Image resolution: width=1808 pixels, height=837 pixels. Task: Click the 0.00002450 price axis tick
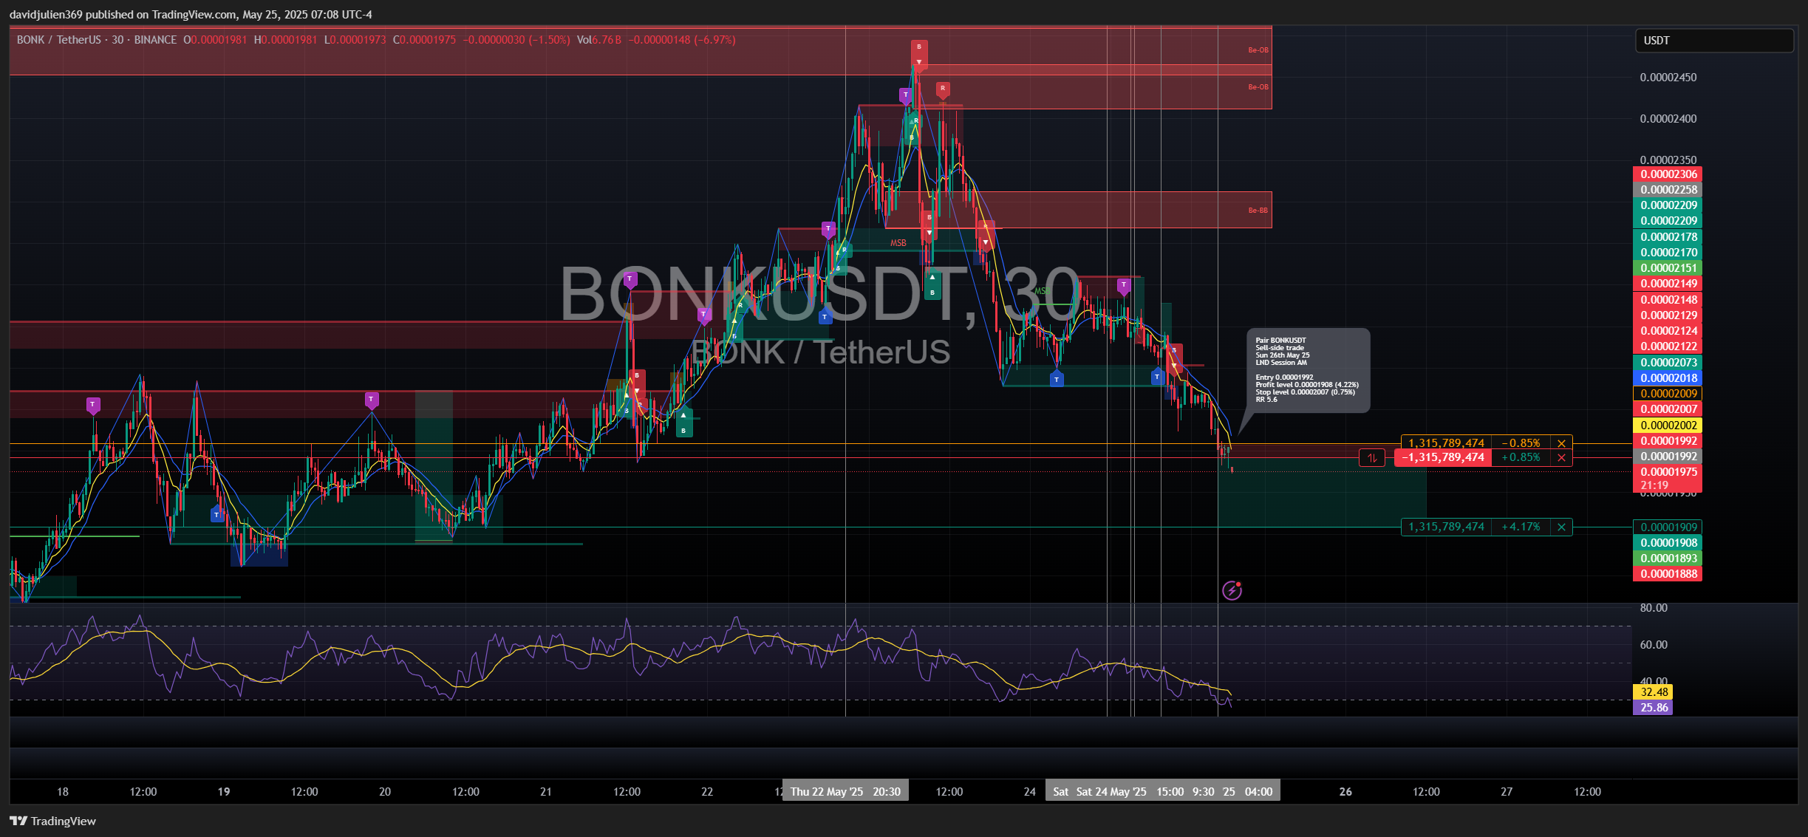(x=1668, y=78)
